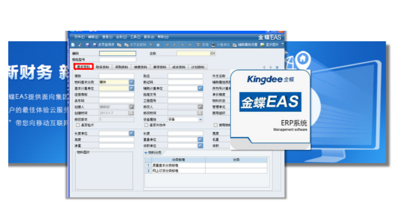
Task: Click the 多页签保存 toolbar button
Action: point(104,45)
